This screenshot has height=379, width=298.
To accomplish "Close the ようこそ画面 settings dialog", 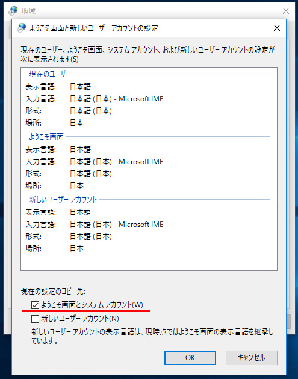I will 277,28.
